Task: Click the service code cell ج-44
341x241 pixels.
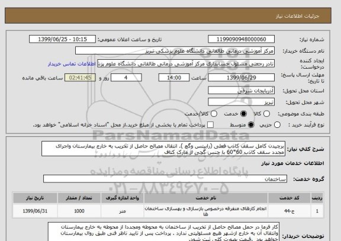Action: coord(289,211)
